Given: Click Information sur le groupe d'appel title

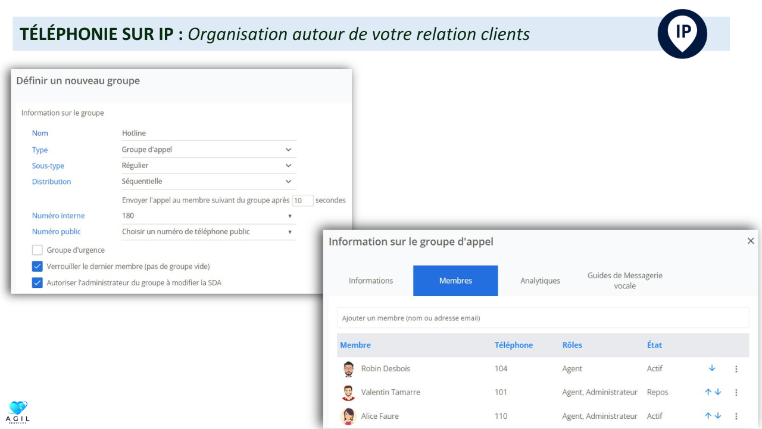Looking at the screenshot, I should (411, 241).
